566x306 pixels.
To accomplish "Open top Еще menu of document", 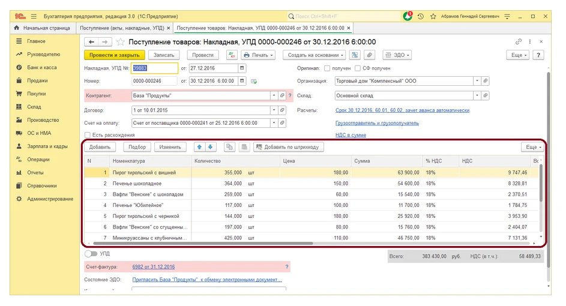I will (519, 55).
